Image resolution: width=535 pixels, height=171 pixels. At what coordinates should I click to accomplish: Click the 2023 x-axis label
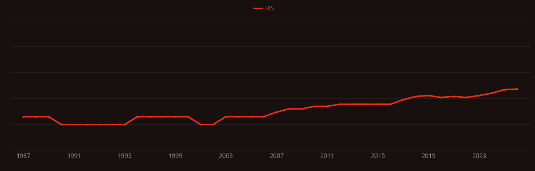pyautogui.click(x=479, y=156)
